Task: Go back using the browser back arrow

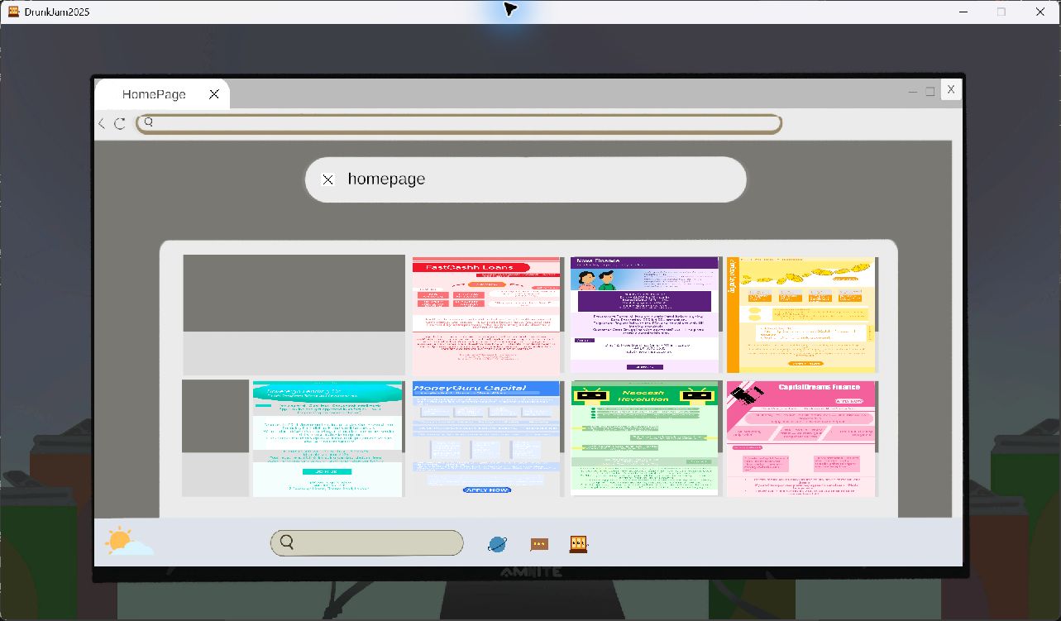Action: 102,124
